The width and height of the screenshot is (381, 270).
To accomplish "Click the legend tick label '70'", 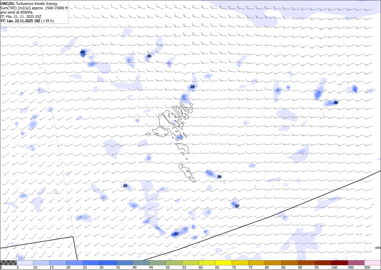I will tap(234, 267).
